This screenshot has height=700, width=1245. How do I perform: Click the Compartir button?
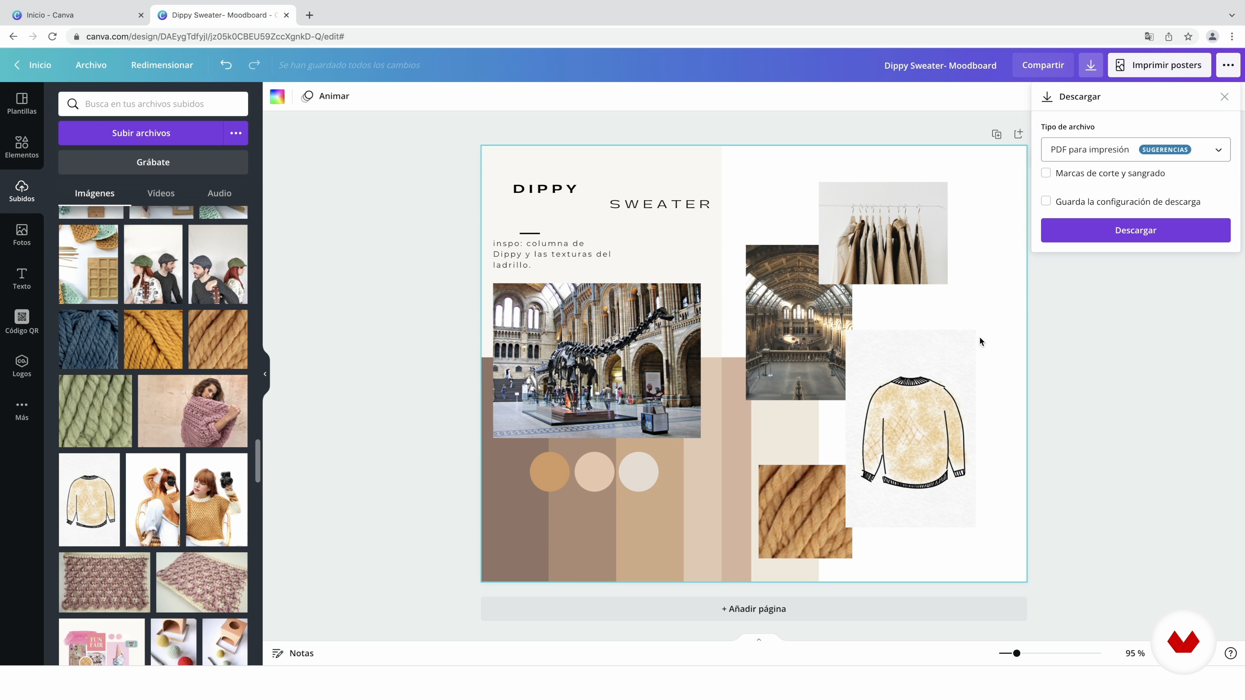coord(1043,65)
